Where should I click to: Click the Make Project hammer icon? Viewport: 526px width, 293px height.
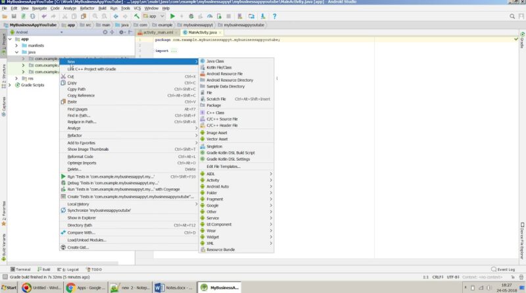tap(137, 16)
